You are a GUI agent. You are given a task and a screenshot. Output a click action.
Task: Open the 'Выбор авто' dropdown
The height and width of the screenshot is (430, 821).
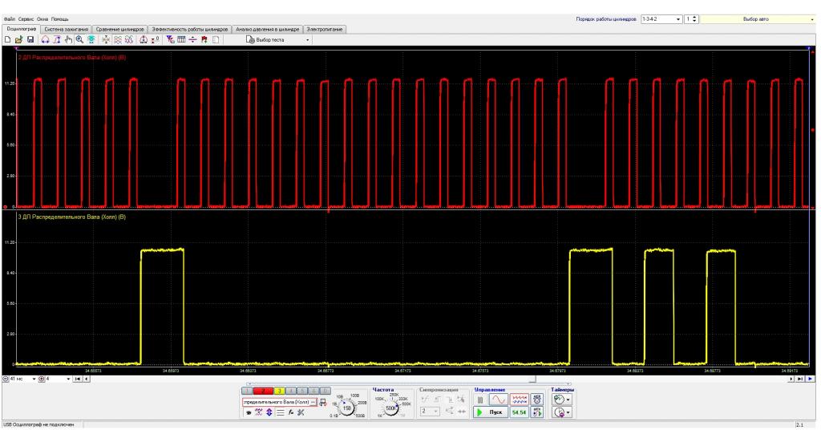(x=758, y=19)
